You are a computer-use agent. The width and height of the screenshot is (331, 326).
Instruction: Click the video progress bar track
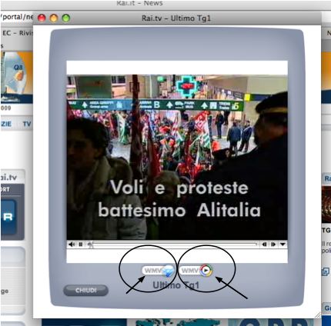pyautogui.click(x=175, y=244)
